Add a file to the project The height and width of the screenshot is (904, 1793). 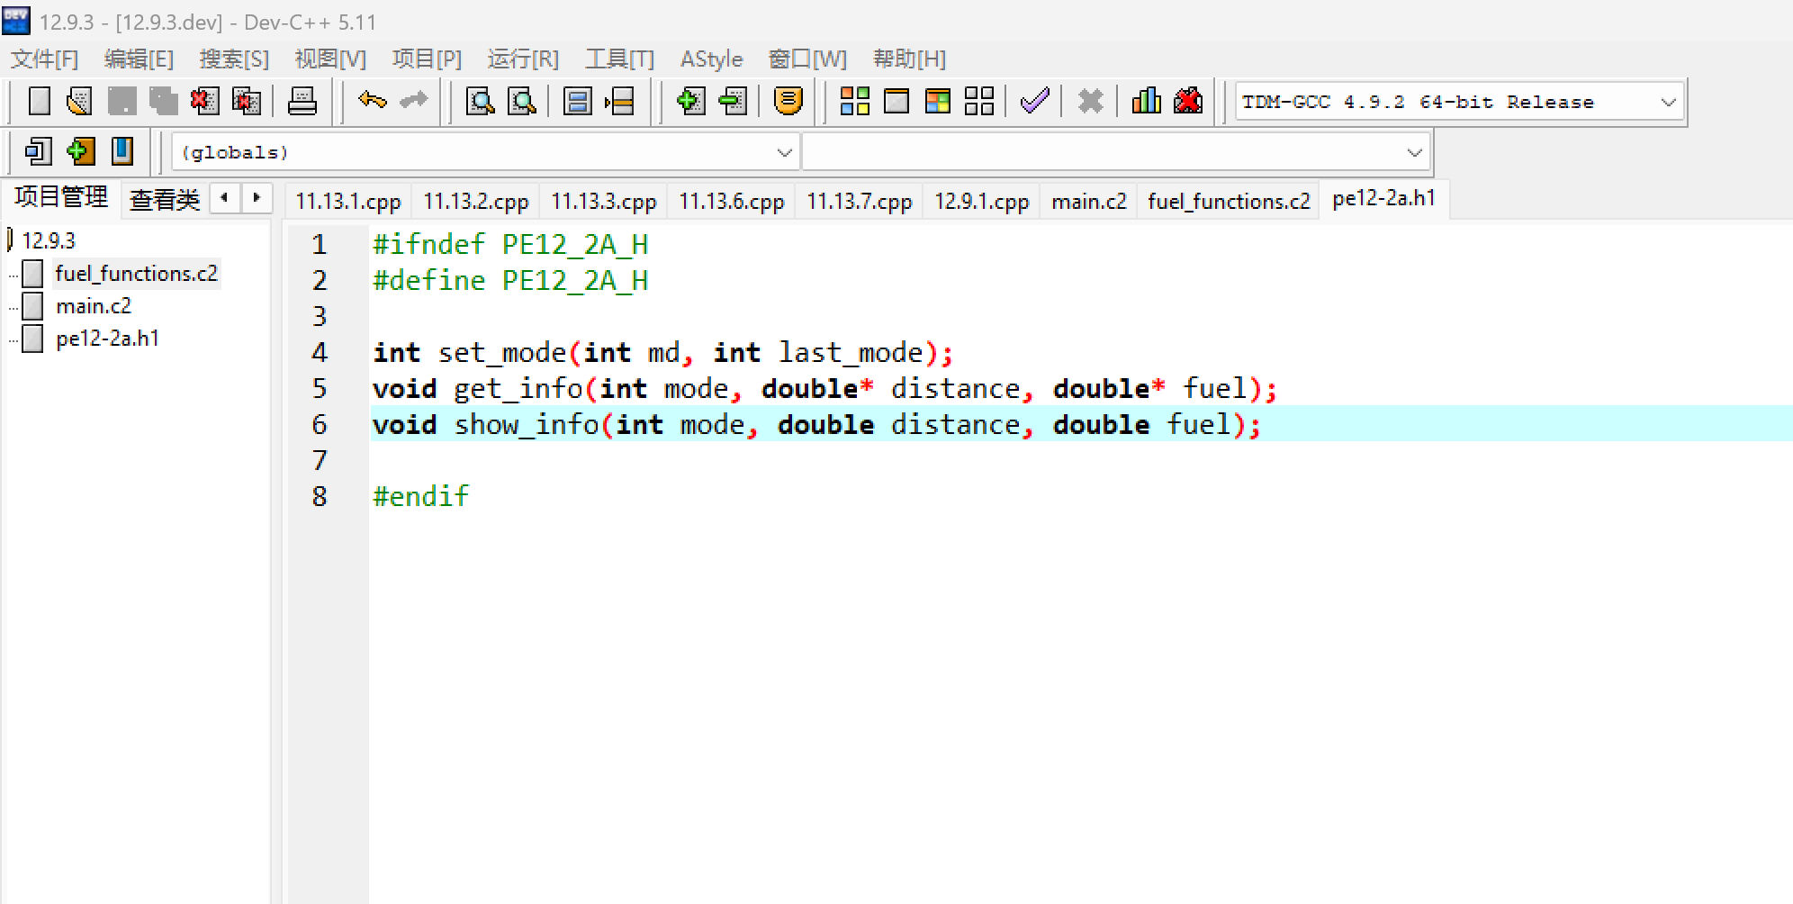(x=690, y=101)
